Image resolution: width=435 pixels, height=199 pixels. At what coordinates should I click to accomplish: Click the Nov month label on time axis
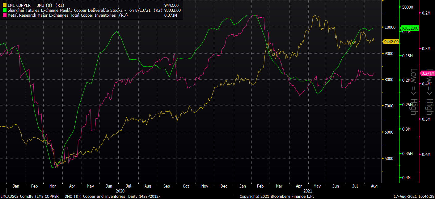(205, 186)
